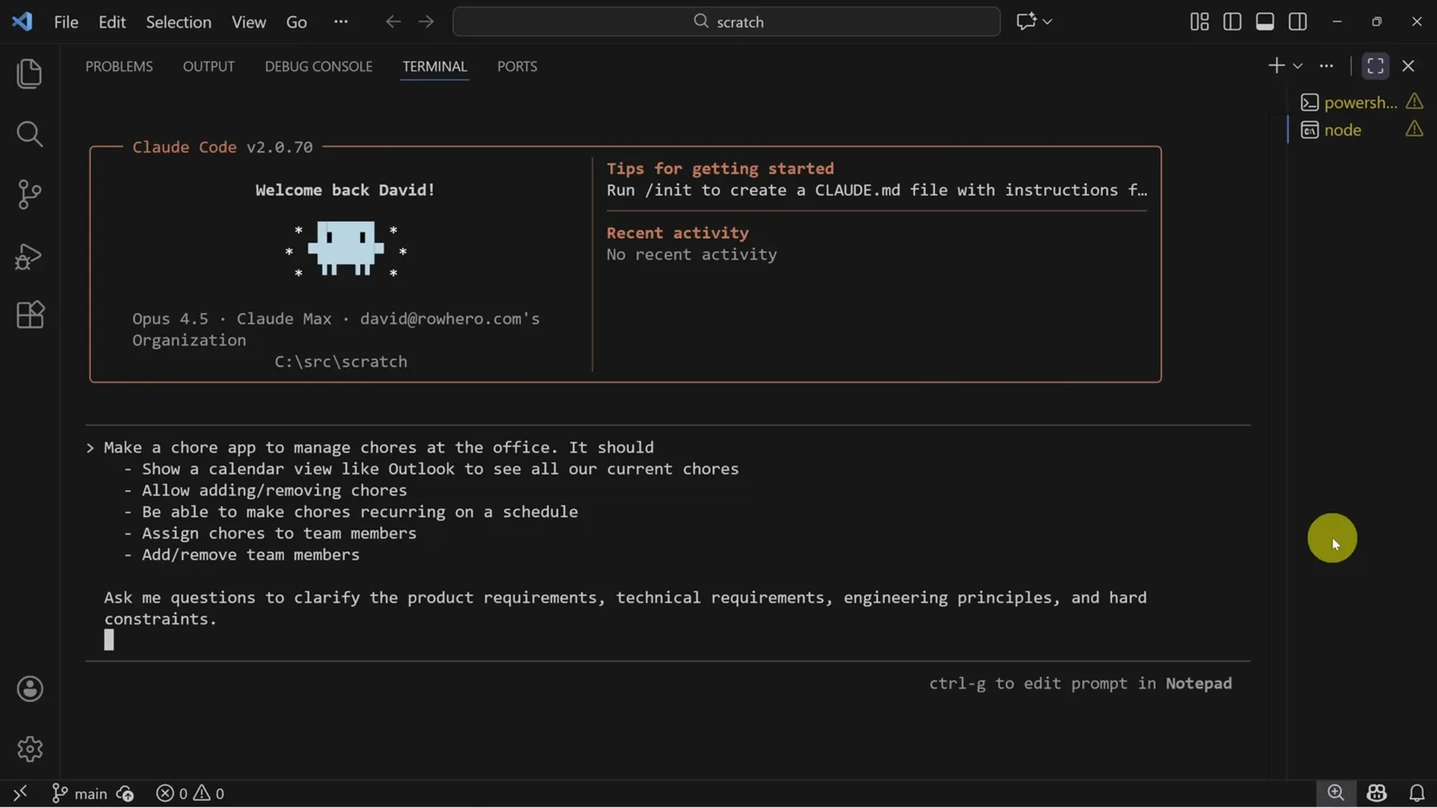Open the chat dropdown arrow in title bar

pos(1047,22)
